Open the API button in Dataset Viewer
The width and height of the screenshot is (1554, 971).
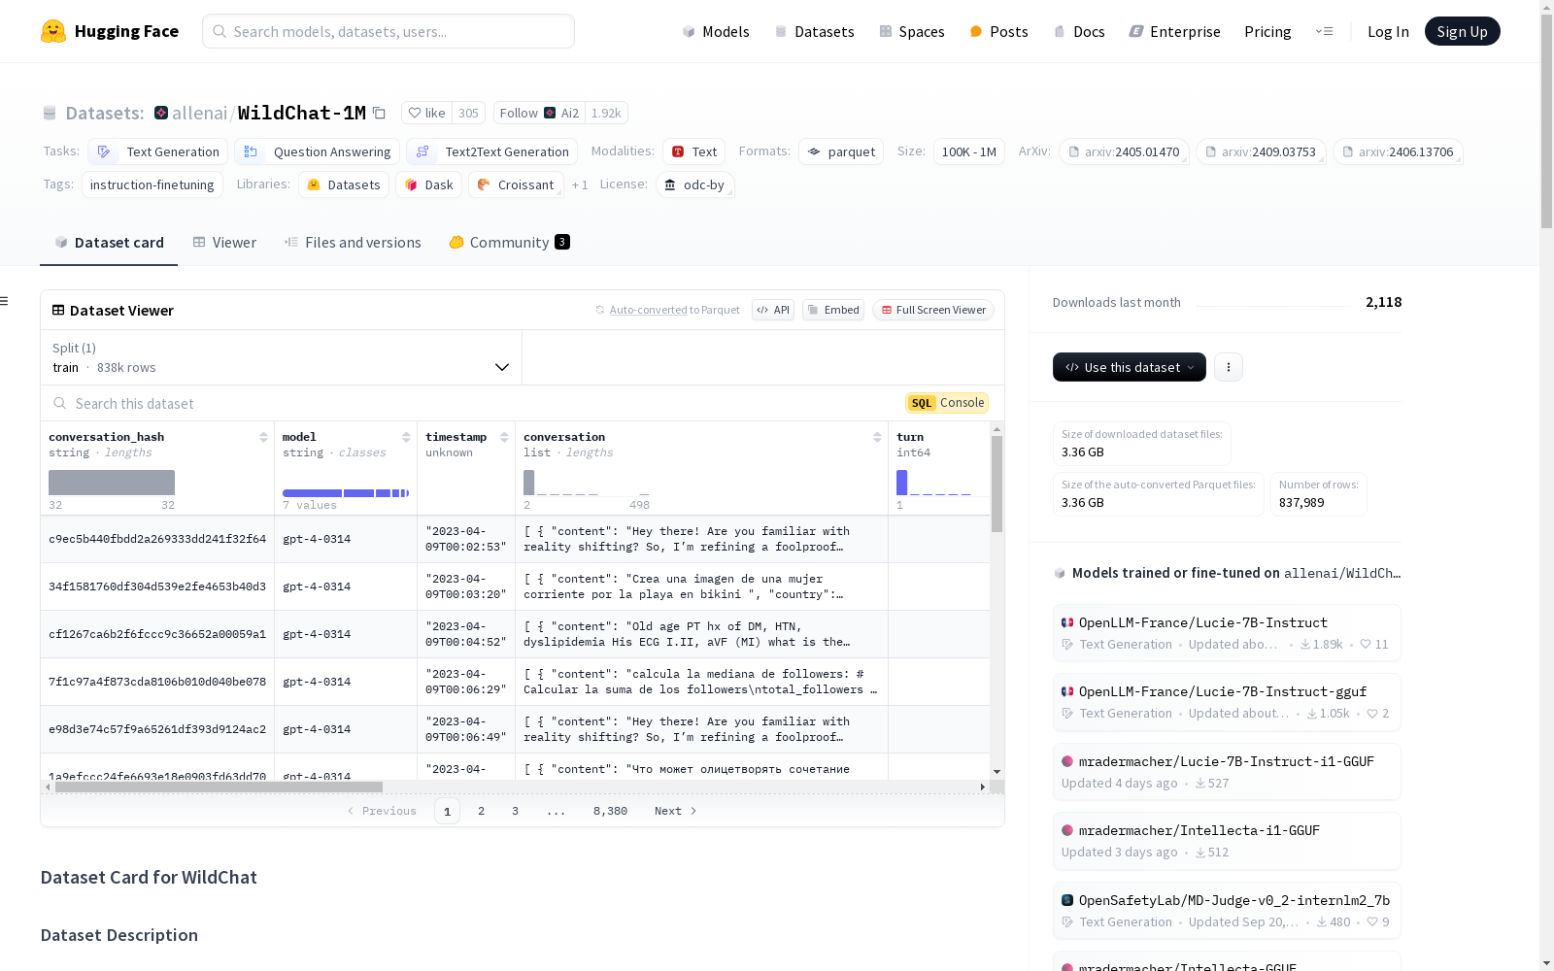tap(773, 310)
